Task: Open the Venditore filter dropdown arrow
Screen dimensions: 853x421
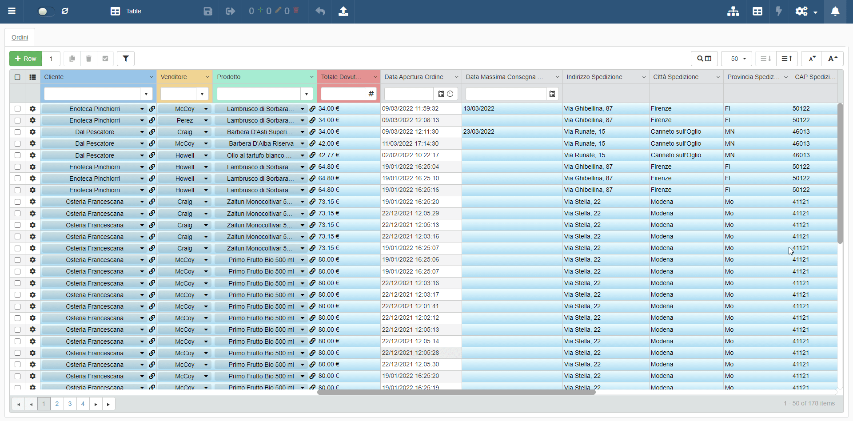Action: [x=202, y=94]
